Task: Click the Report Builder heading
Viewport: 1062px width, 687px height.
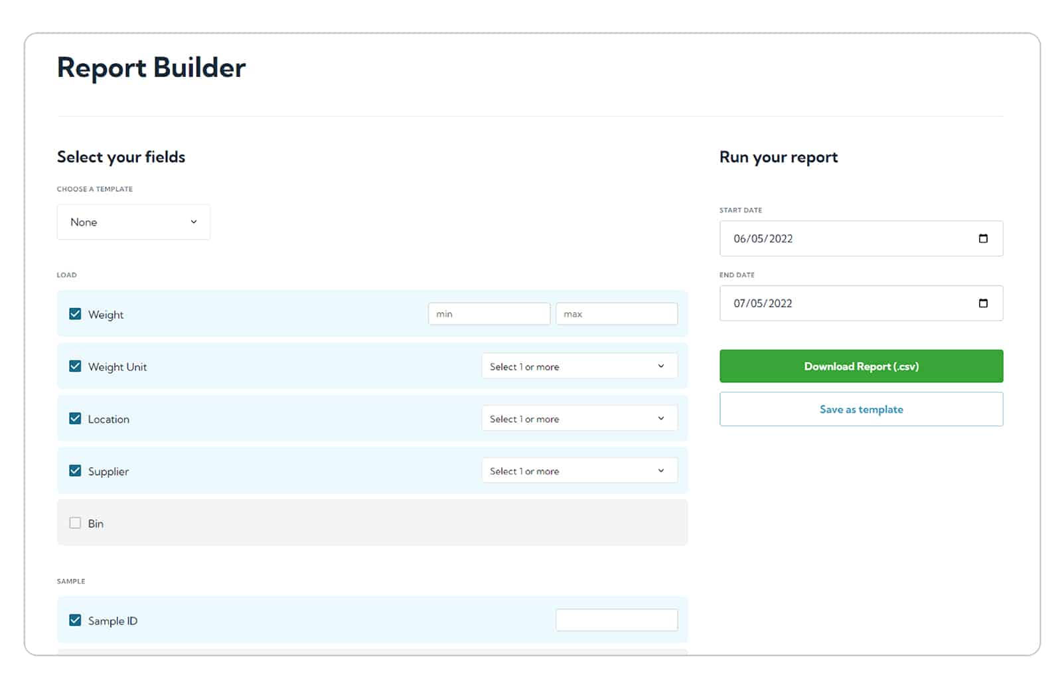Action: [151, 68]
